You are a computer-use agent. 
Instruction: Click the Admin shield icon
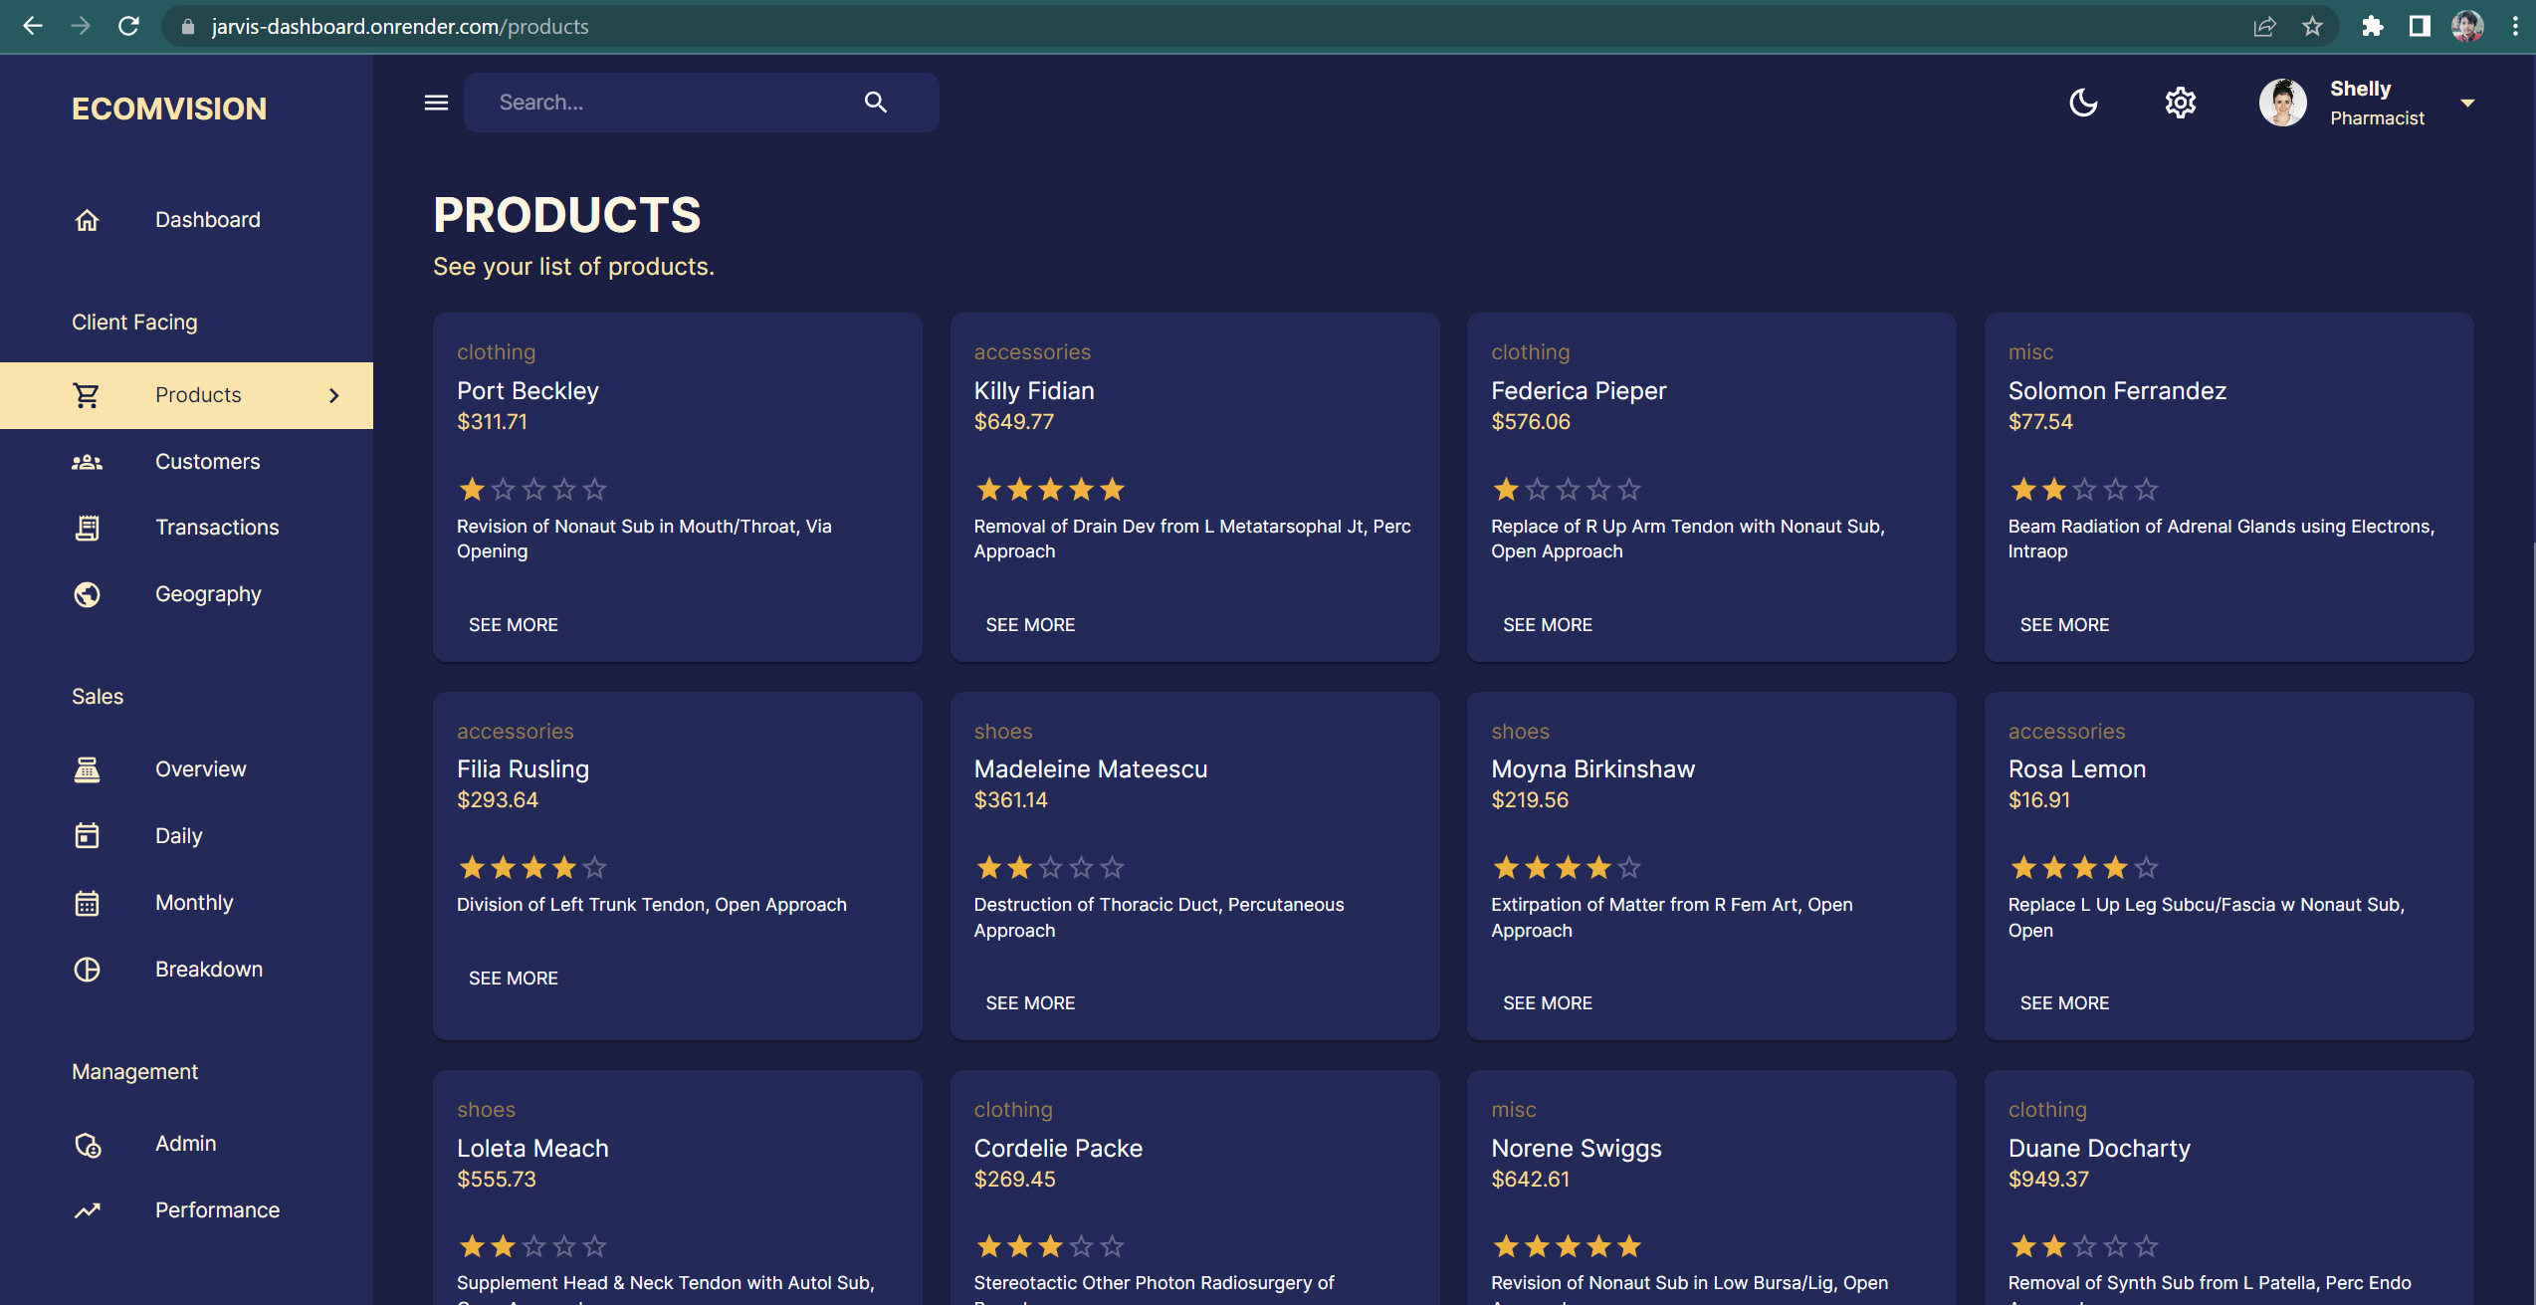point(88,1145)
